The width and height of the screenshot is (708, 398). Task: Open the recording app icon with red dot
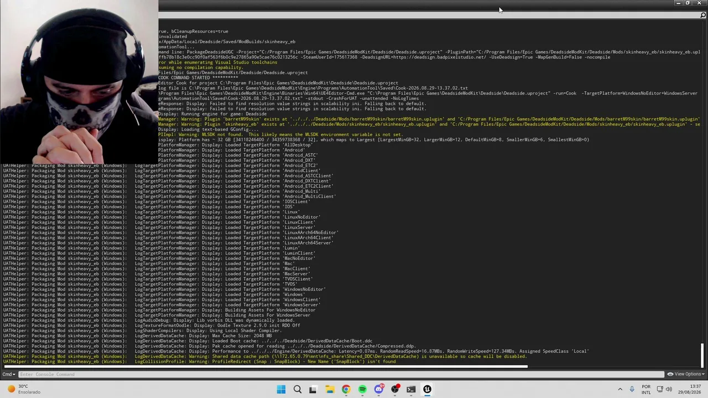[395, 389]
